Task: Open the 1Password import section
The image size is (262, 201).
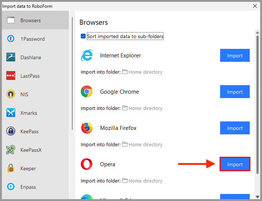Action: click(x=35, y=39)
